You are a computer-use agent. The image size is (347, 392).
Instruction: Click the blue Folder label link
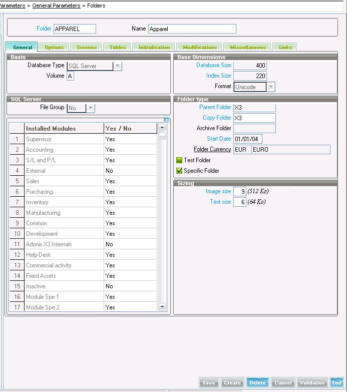[44, 29]
